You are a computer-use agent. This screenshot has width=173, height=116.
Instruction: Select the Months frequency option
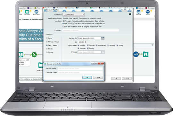click(47, 49)
